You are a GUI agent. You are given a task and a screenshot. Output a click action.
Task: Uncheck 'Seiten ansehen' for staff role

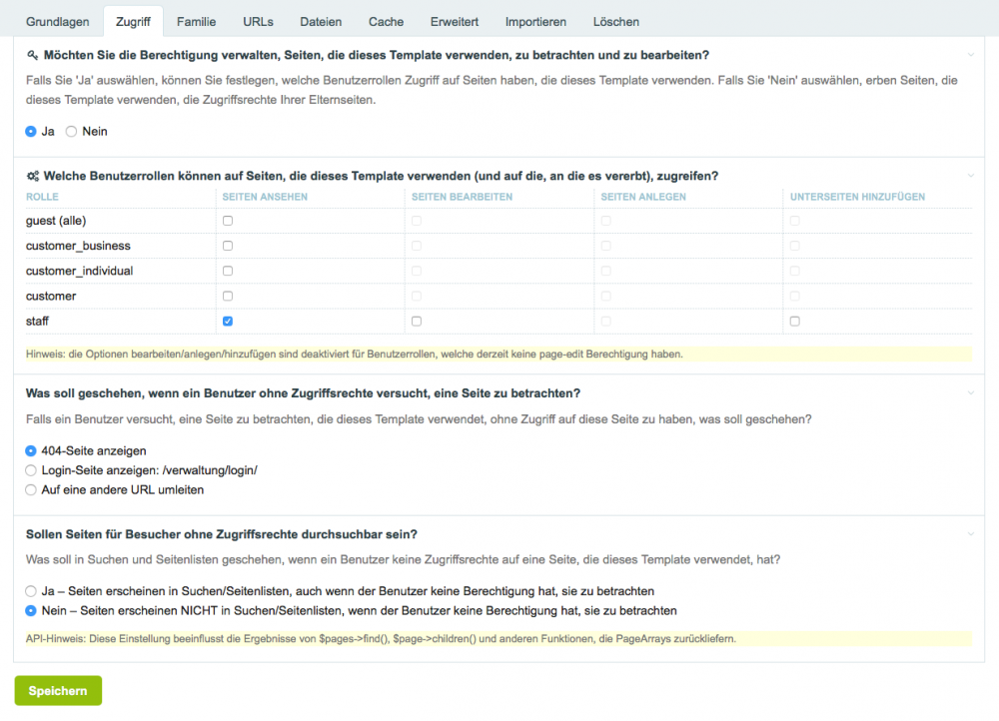coord(228,322)
